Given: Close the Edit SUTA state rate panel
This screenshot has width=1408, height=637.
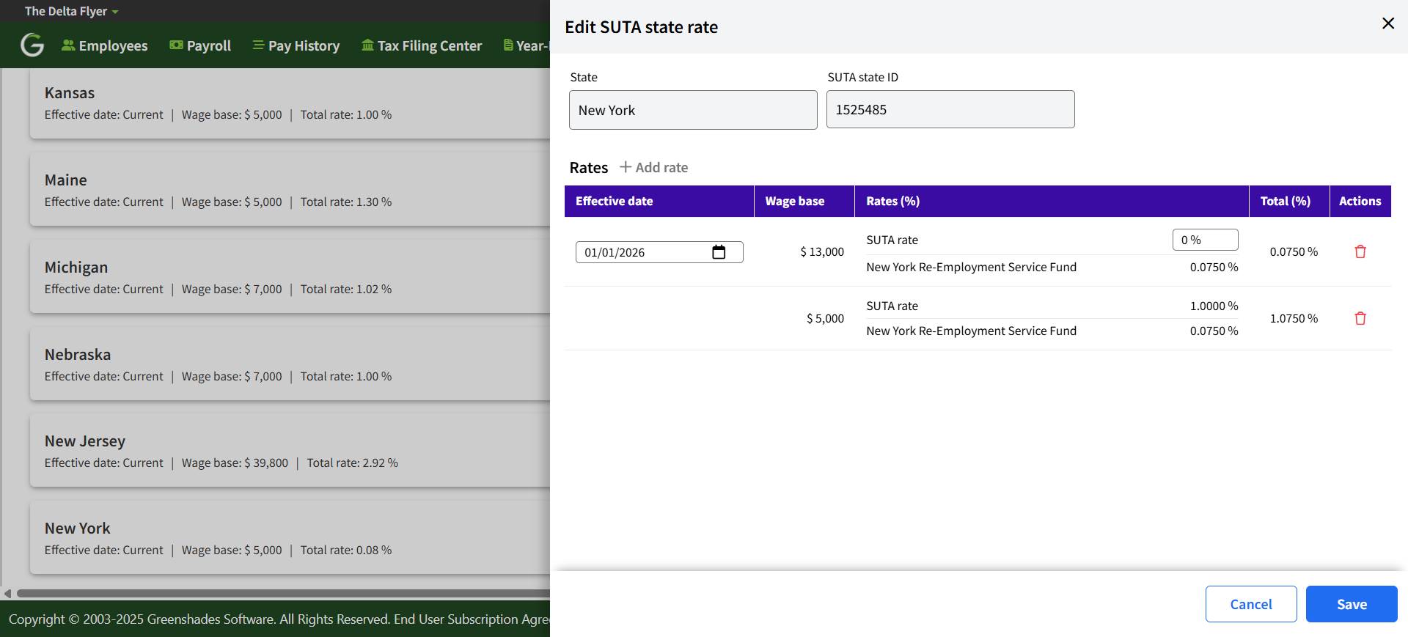Looking at the screenshot, I should pyautogui.click(x=1387, y=23).
